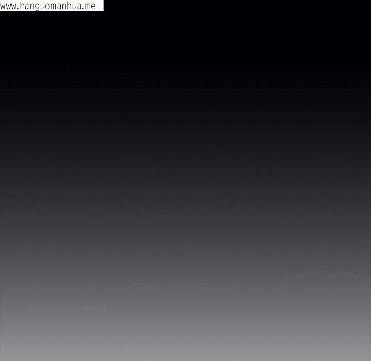
Task: Click the dark gradient image panel
Action: point(185,186)
